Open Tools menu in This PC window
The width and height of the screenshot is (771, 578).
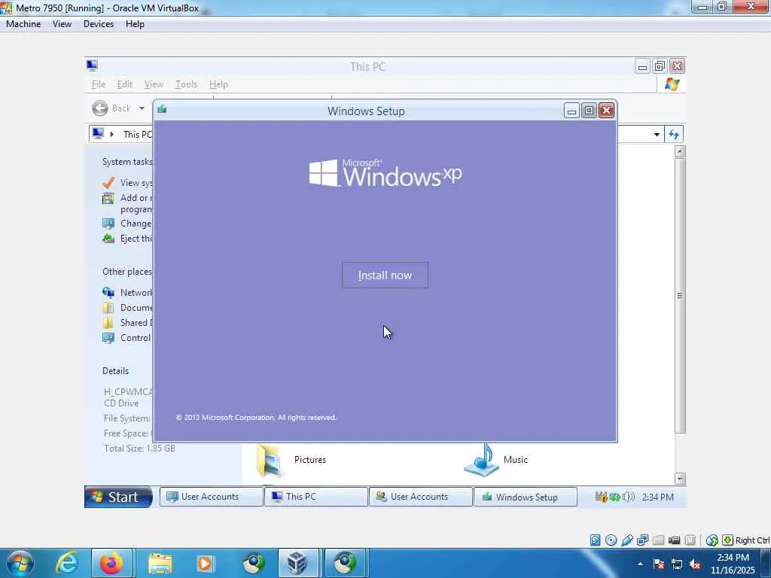[x=186, y=84]
